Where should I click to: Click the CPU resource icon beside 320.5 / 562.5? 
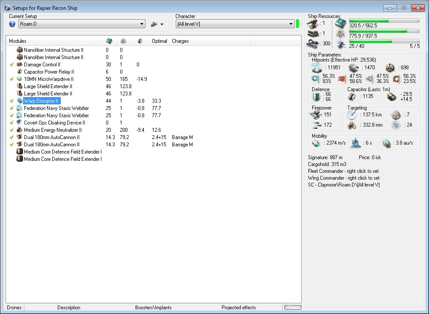click(340, 24)
